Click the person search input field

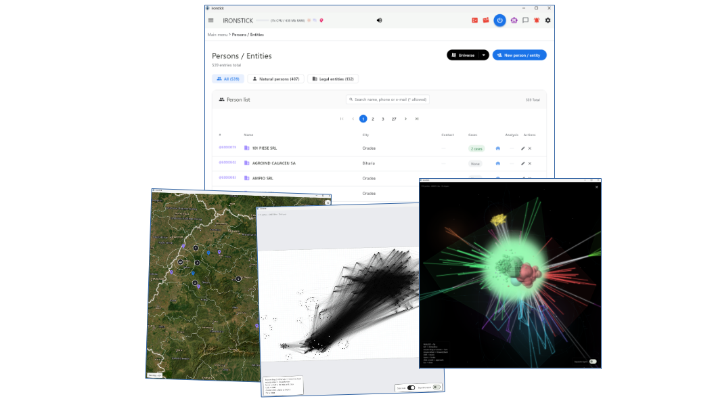388,100
